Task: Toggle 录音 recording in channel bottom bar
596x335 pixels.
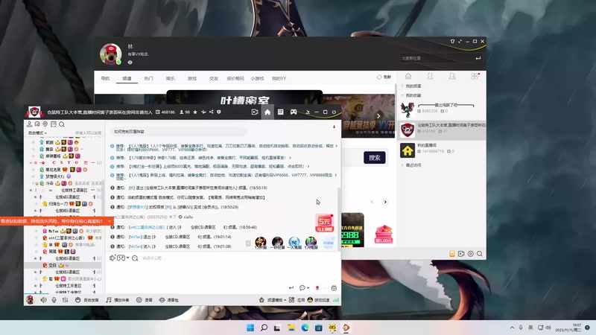Action: tap(145, 300)
